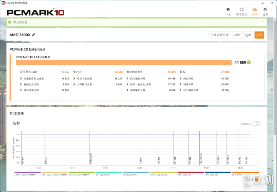Screen dimensions: 277x192
Task: Click the PCMark 10 Extended title
Action: pyautogui.click(x=27, y=49)
